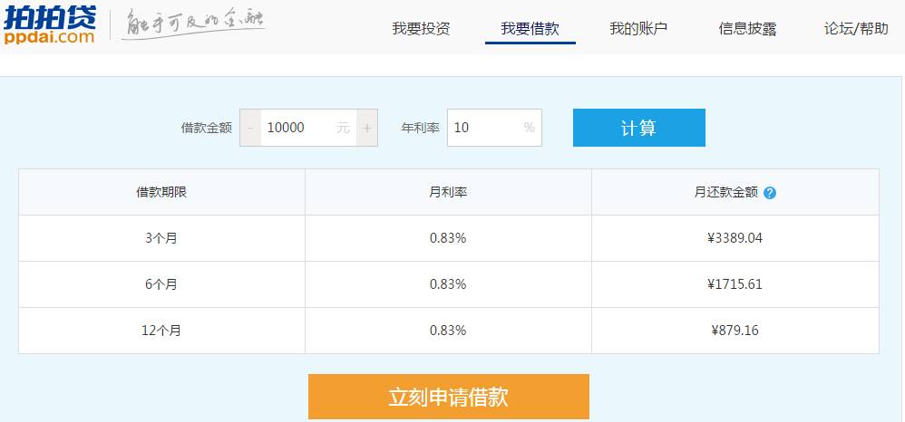Click the 年利率 field label
The image size is (905, 422).
tap(420, 128)
